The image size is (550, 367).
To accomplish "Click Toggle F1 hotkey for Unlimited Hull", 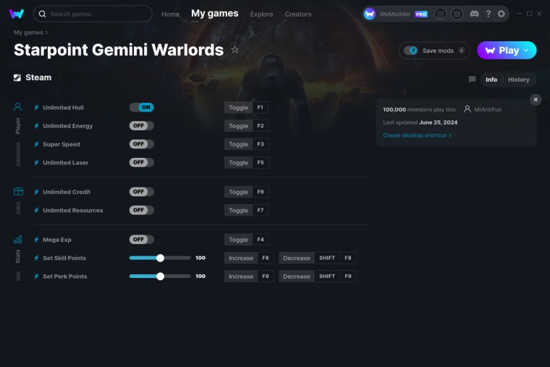I will 246,107.
